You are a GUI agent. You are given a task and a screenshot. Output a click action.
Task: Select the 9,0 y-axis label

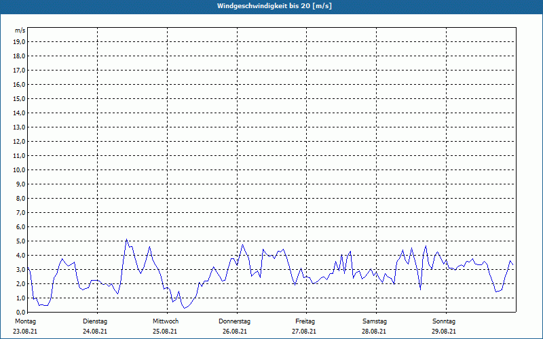21,184
